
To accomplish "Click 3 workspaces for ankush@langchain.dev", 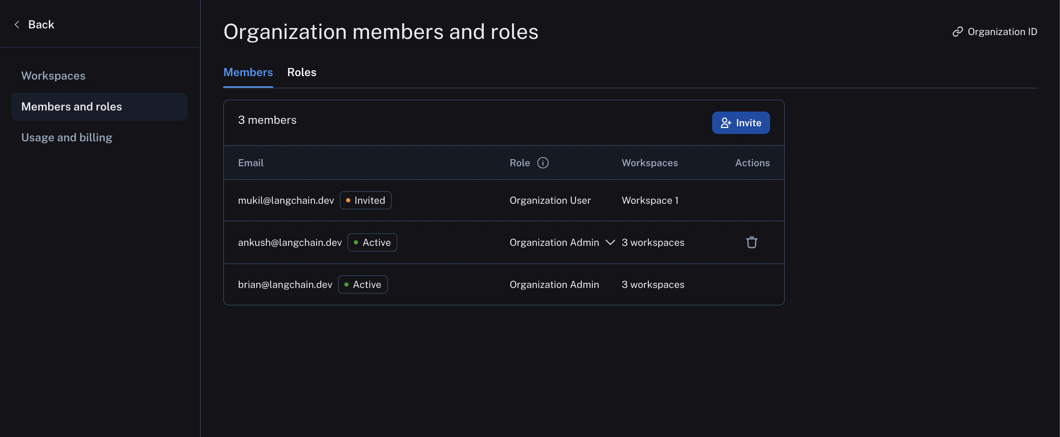I will (652, 242).
